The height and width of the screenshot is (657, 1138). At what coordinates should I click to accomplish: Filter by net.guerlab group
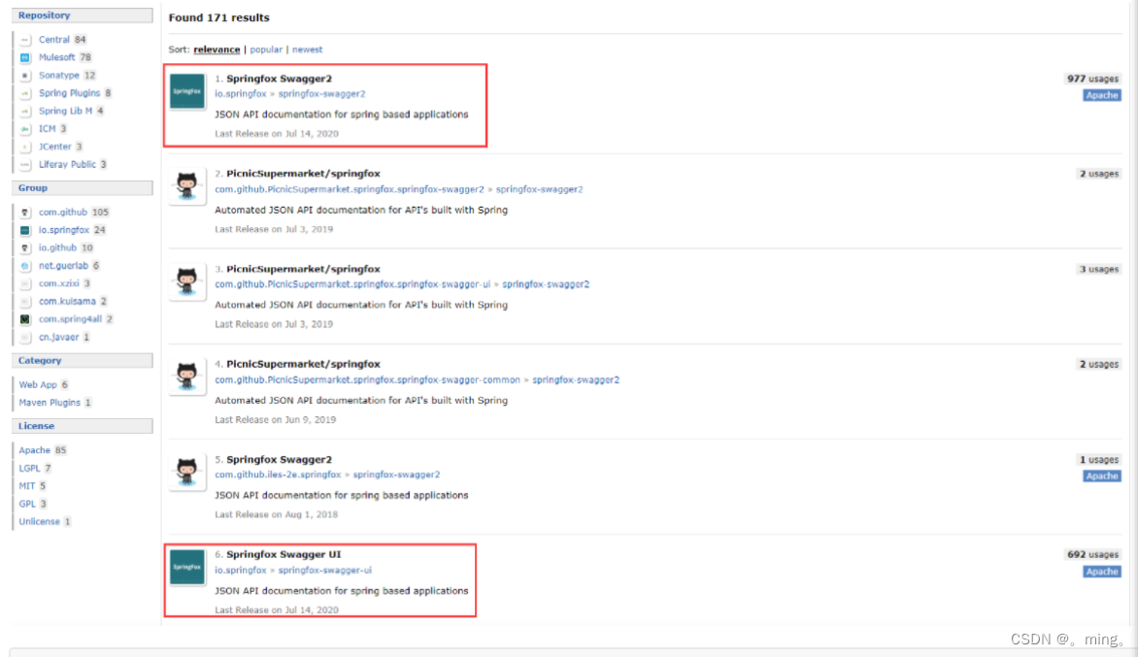click(63, 266)
